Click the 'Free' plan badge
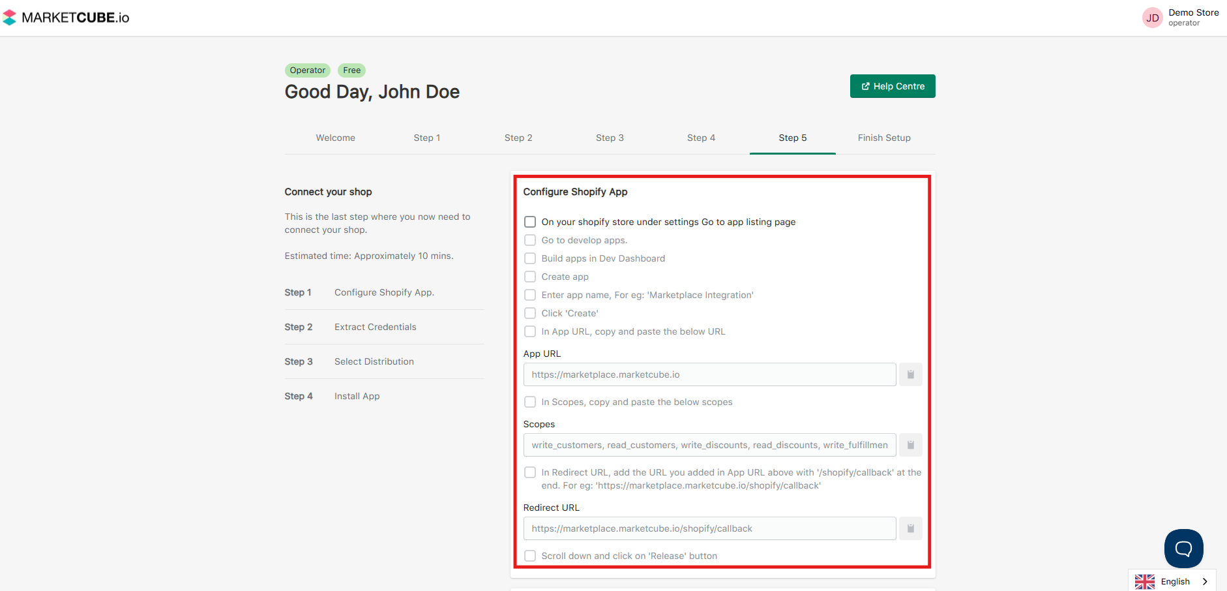The height and width of the screenshot is (591, 1227). [352, 70]
